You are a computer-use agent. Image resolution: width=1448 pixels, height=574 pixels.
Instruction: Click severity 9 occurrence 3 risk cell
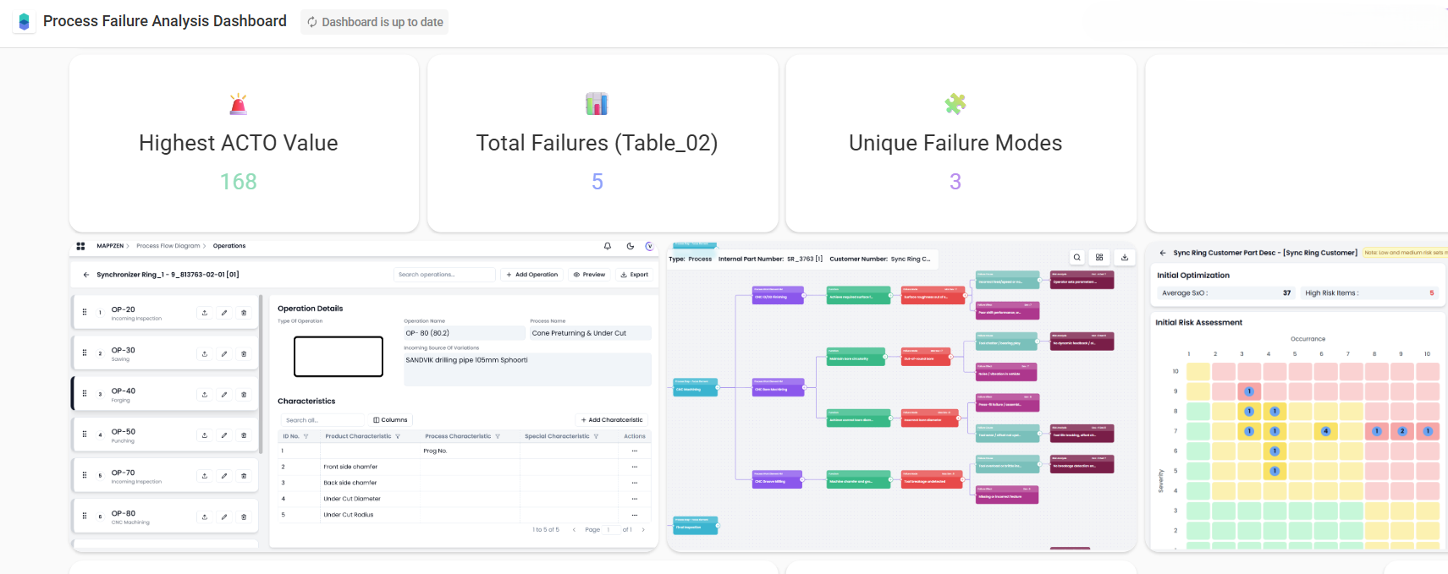tap(1249, 391)
